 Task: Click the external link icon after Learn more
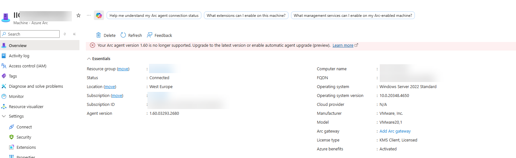pos(356,45)
